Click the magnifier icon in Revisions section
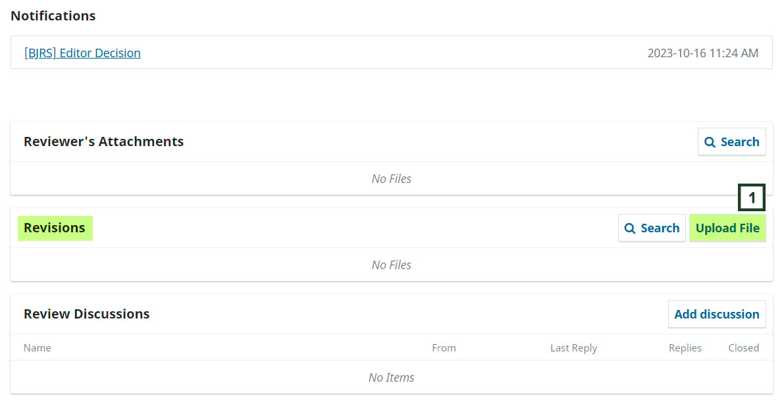The image size is (784, 408). [630, 228]
